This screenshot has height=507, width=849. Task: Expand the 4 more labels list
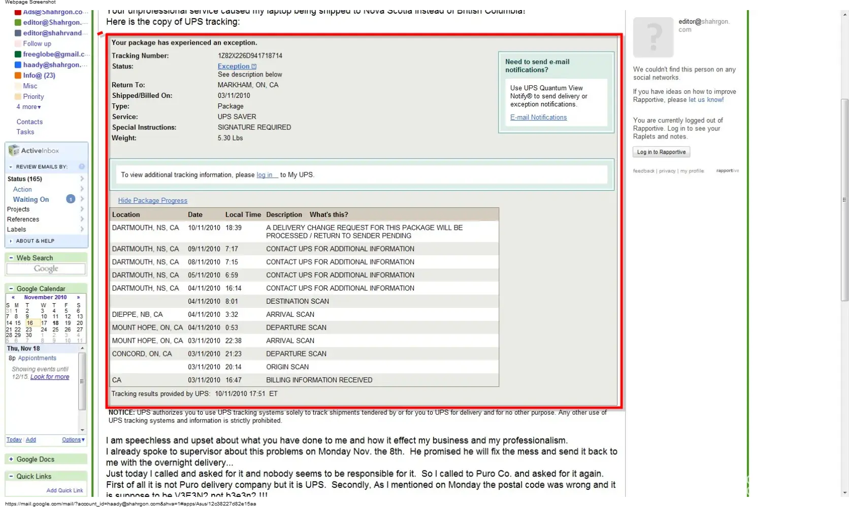(28, 107)
